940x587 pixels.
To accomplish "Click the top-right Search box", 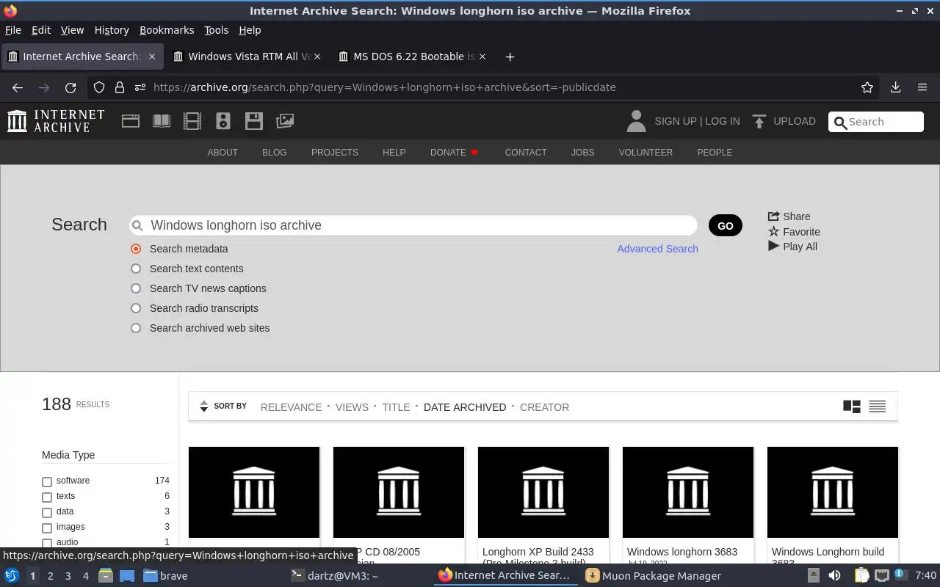I will [876, 122].
